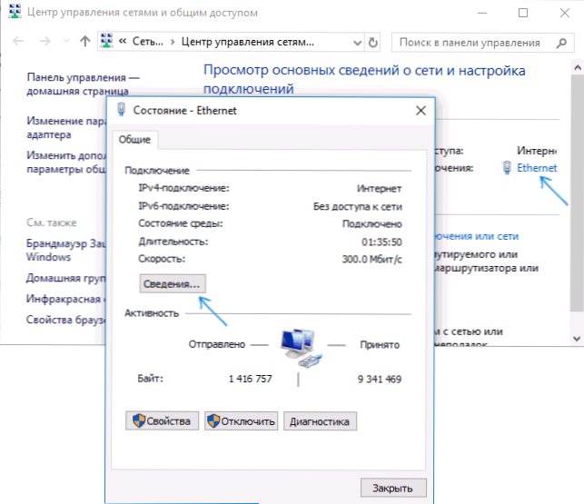Click the Ethernet plug icon beside the link

(x=507, y=168)
